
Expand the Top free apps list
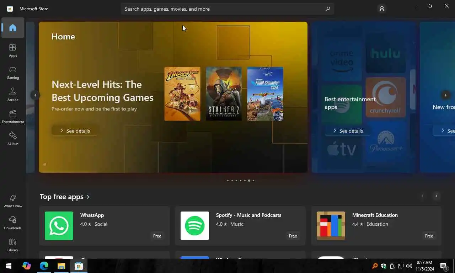pyautogui.click(x=65, y=197)
